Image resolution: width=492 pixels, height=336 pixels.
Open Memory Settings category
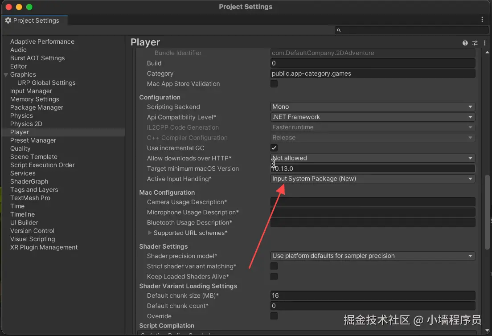point(34,99)
